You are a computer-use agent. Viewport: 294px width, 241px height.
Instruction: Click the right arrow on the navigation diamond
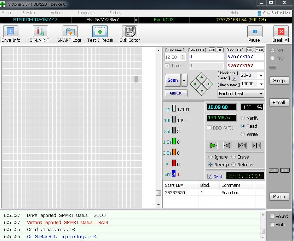pos(209,84)
